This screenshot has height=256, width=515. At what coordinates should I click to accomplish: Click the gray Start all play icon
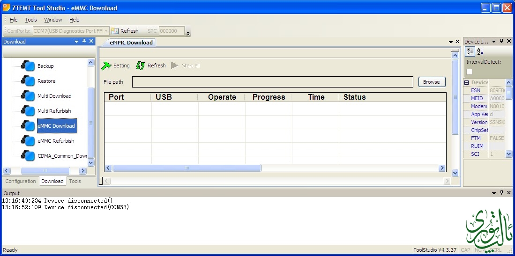pos(175,66)
